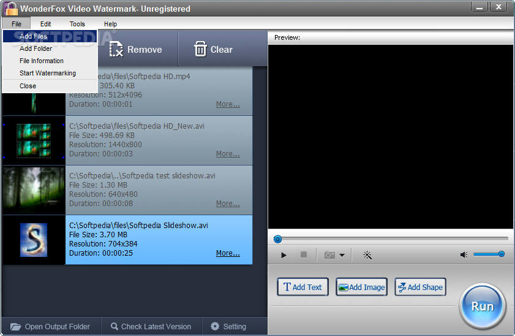Viewport: 515px width, 336px height.
Task: Play the preview video
Action: point(284,255)
